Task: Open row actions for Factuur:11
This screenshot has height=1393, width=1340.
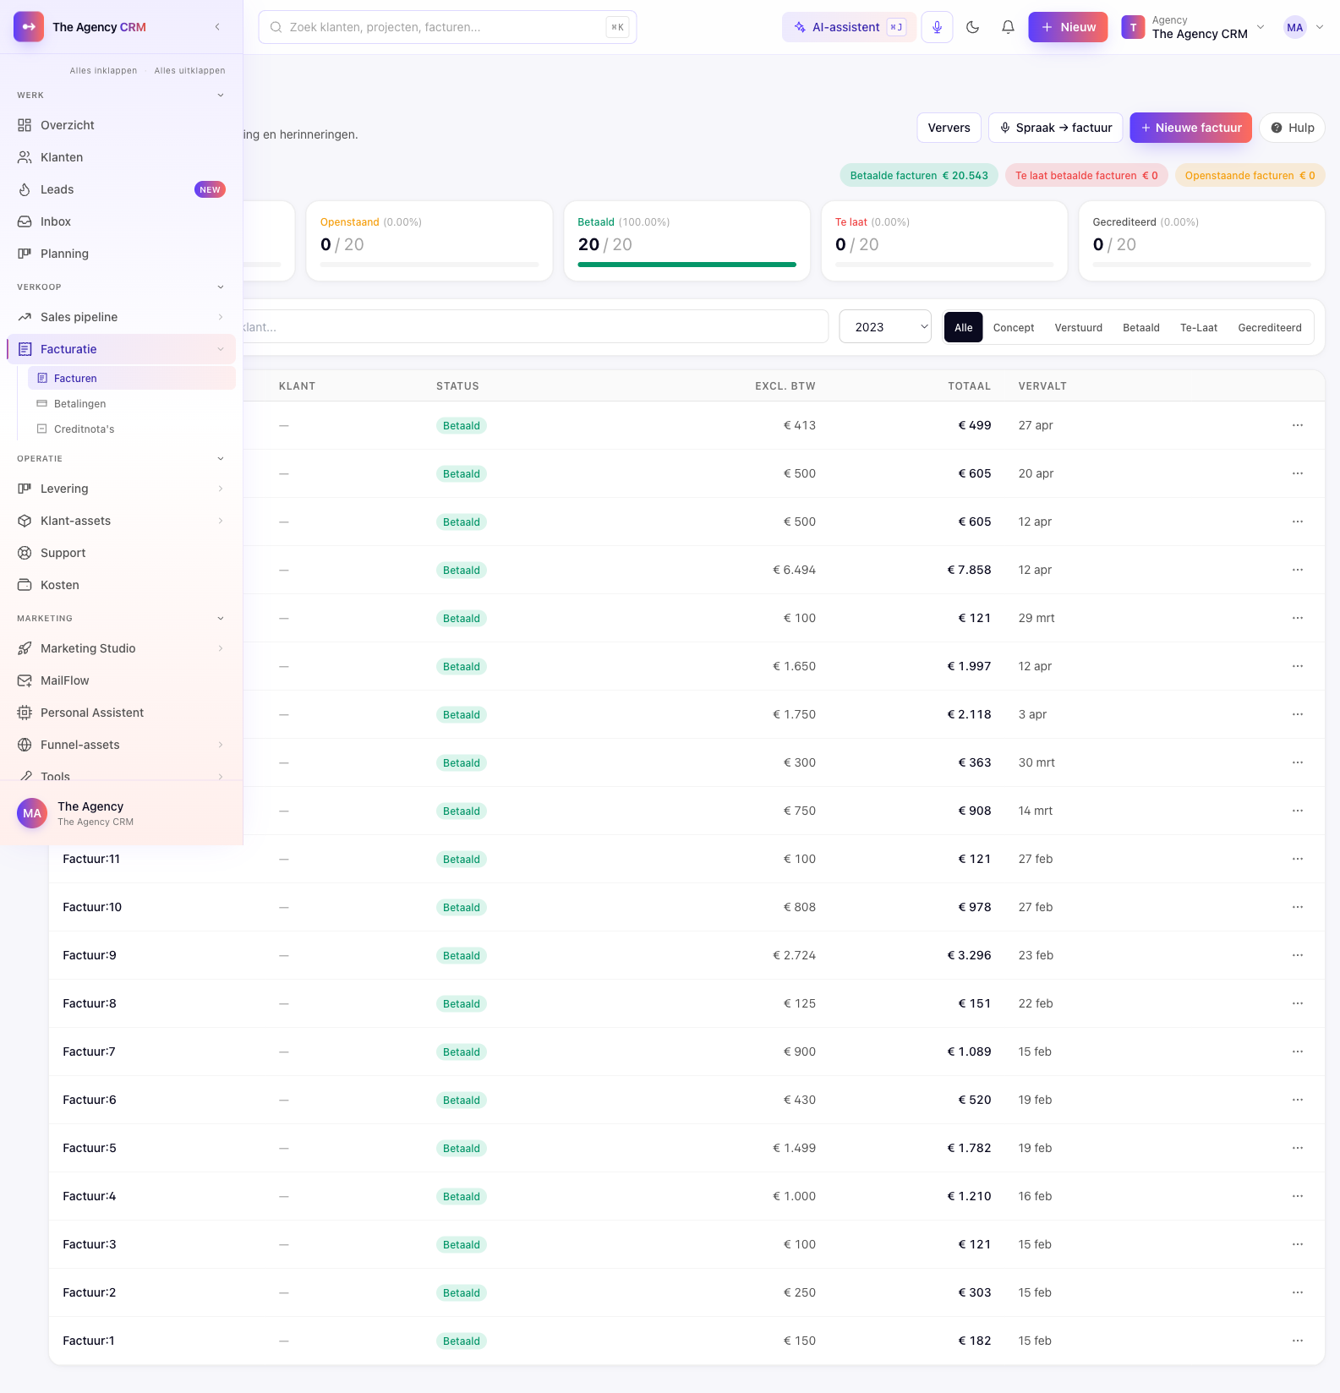Action: (x=1298, y=859)
